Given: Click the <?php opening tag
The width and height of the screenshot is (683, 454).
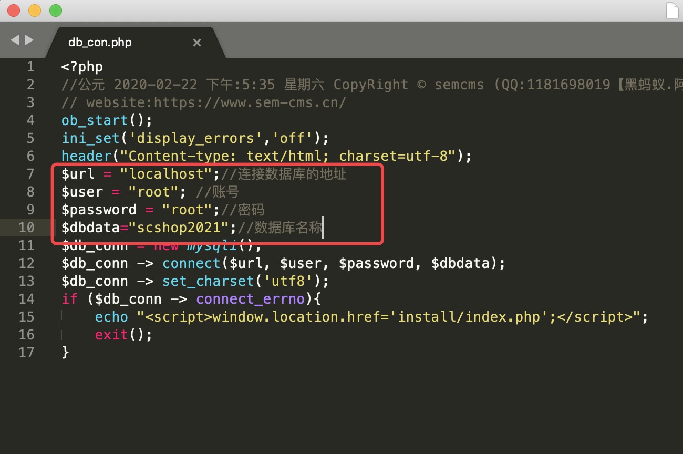Looking at the screenshot, I should coord(82,67).
